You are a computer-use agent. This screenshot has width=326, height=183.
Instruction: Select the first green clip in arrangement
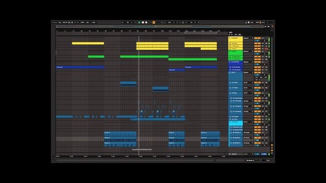point(96,56)
